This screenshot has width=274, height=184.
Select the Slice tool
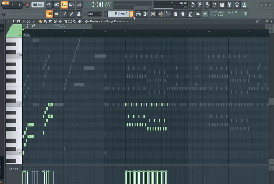click(65, 22)
